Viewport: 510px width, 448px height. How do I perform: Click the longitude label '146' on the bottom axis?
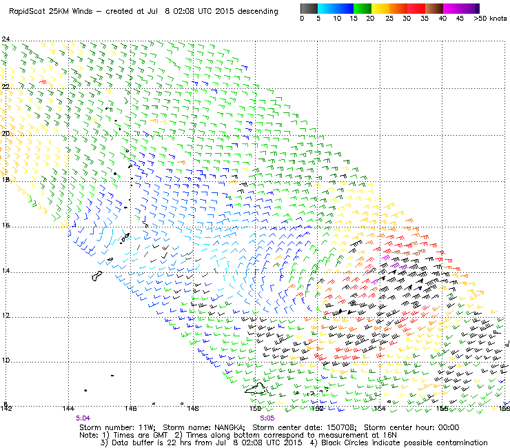coord(130,409)
